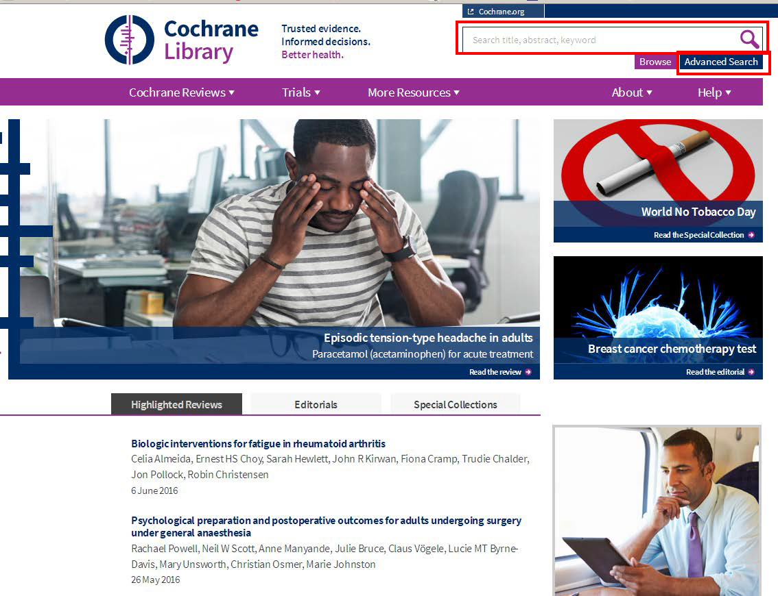Click the Cochrane Library logo
This screenshot has width=778, height=596.
[x=181, y=40]
